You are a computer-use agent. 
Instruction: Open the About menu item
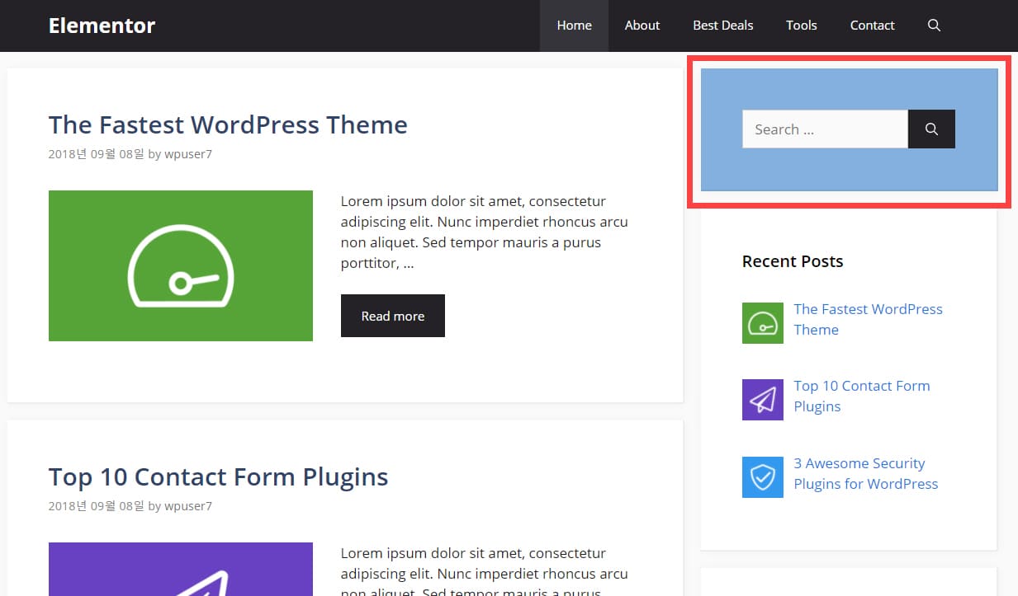coord(642,26)
